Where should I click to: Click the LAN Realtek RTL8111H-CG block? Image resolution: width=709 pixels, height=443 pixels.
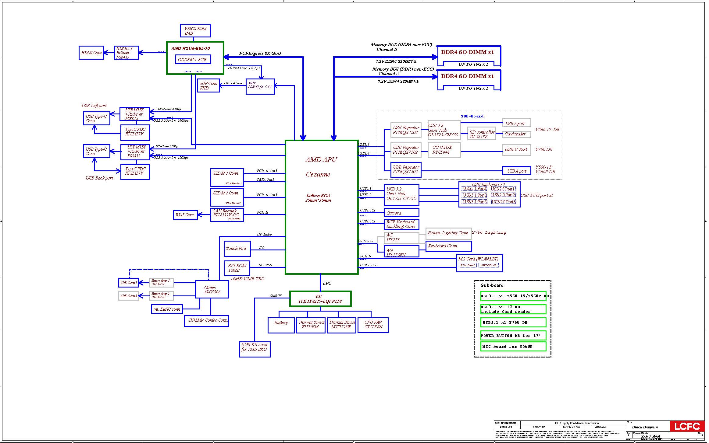(x=227, y=215)
